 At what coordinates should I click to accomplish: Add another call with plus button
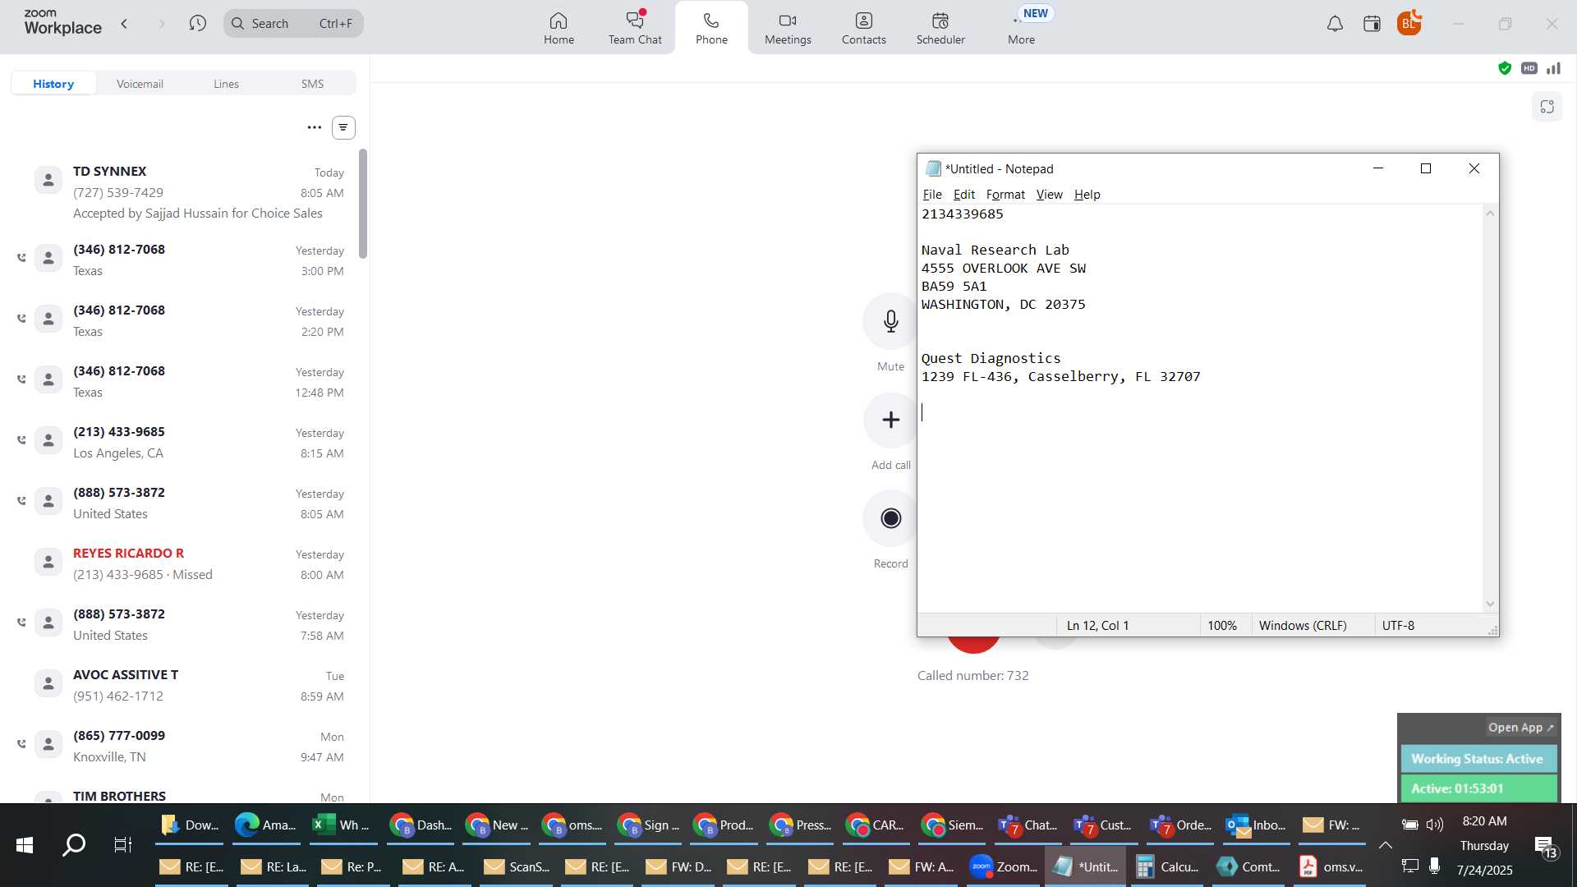click(890, 420)
